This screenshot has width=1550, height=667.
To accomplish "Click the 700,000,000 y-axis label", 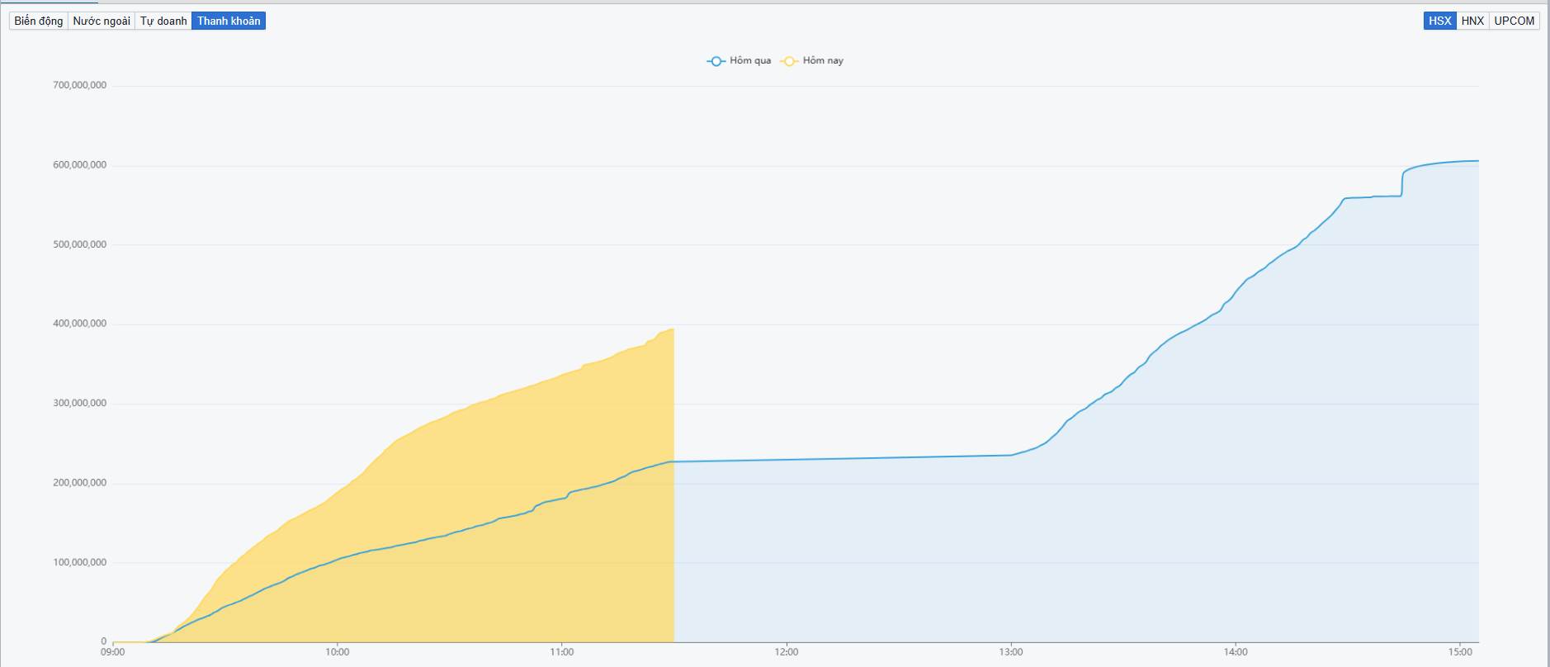I will (x=80, y=85).
